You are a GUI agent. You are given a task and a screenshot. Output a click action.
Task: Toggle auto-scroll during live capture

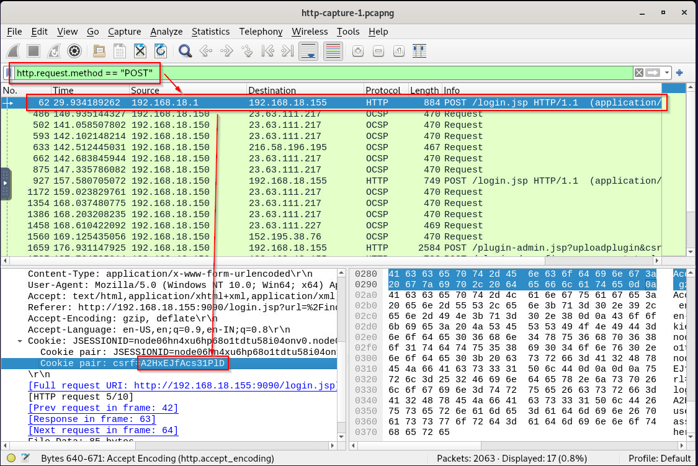coord(311,51)
